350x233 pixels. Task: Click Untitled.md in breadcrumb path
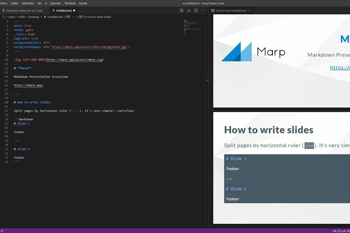[x=55, y=17]
